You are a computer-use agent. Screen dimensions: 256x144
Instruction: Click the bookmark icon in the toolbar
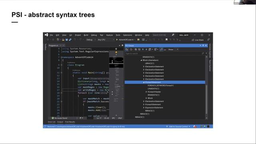pyautogui.click(x=166, y=40)
